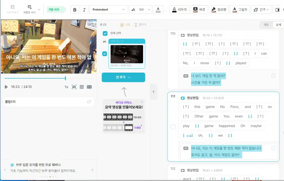Apply bold formatting to the subtitle
Image resolution: width=284 pixels, height=181 pixels.
(x=74, y=9)
